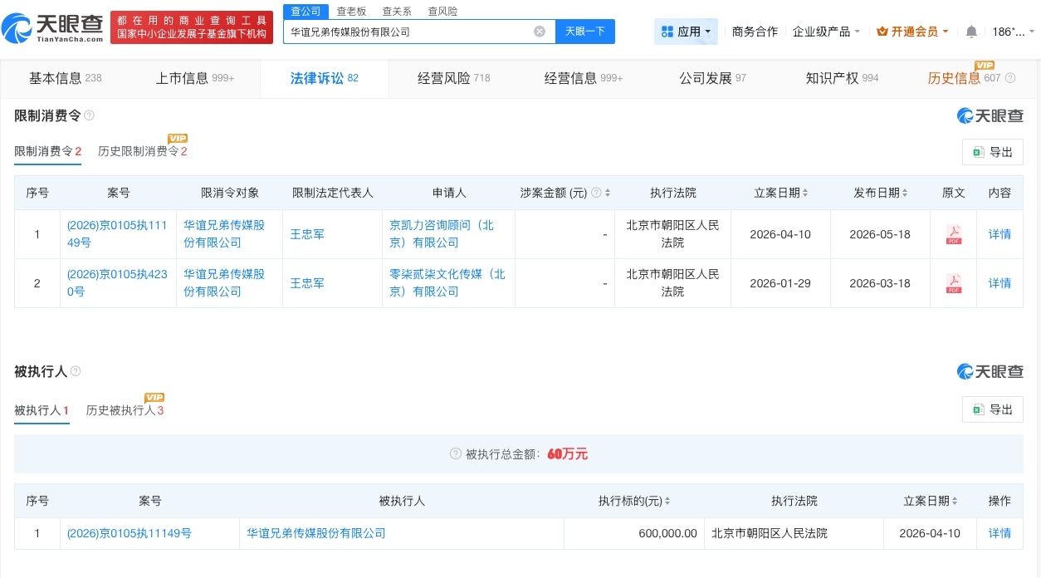This screenshot has height=578, width=1041.
Task: Sort executed persons by 执行标的
Action: [x=667, y=501]
